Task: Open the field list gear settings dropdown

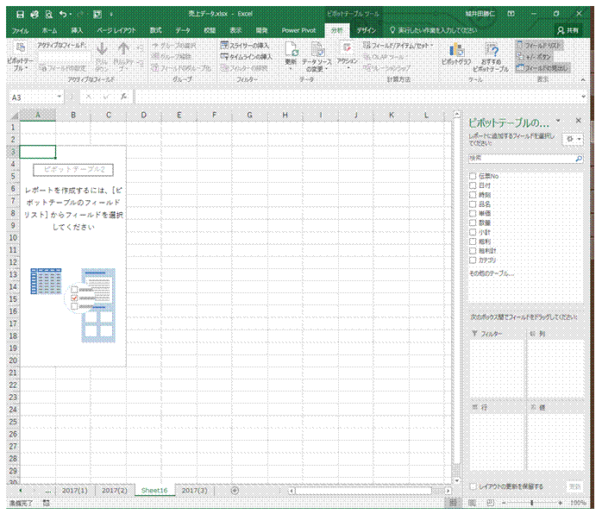Action: coord(573,139)
